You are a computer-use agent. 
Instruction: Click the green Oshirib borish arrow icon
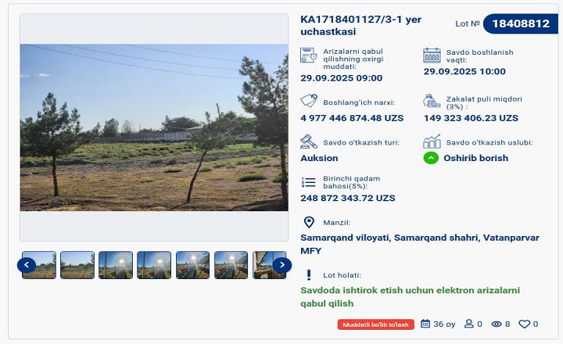tap(431, 158)
